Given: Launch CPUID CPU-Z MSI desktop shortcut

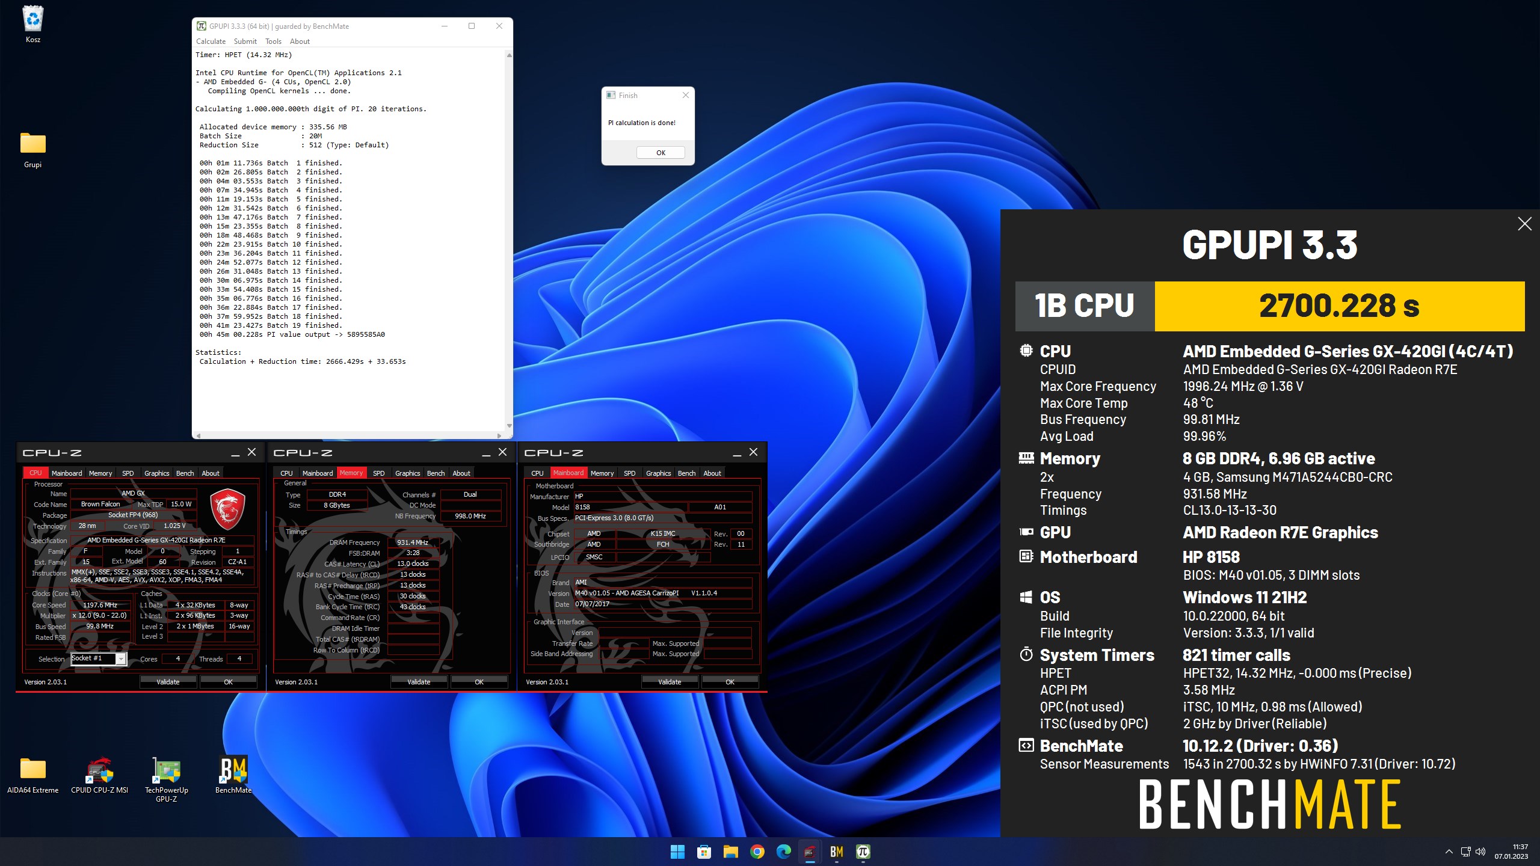Looking at the screenshot, I should (100, 775).
